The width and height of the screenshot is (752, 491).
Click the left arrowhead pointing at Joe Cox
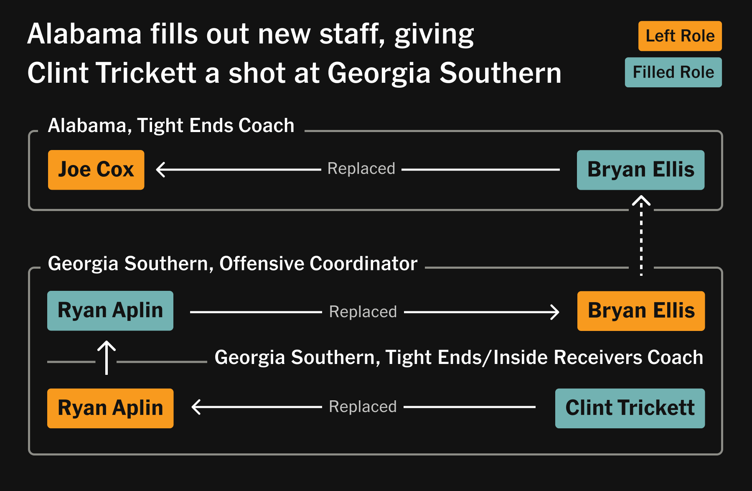click(161, 170)
